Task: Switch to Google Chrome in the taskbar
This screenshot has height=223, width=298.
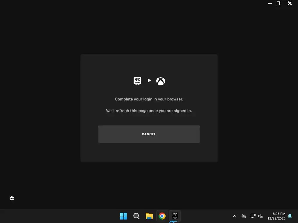Action: pyautogui.click(x=162, y=216)
